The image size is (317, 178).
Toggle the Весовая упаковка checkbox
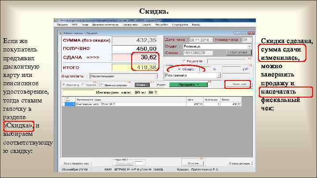coord(102,85)
